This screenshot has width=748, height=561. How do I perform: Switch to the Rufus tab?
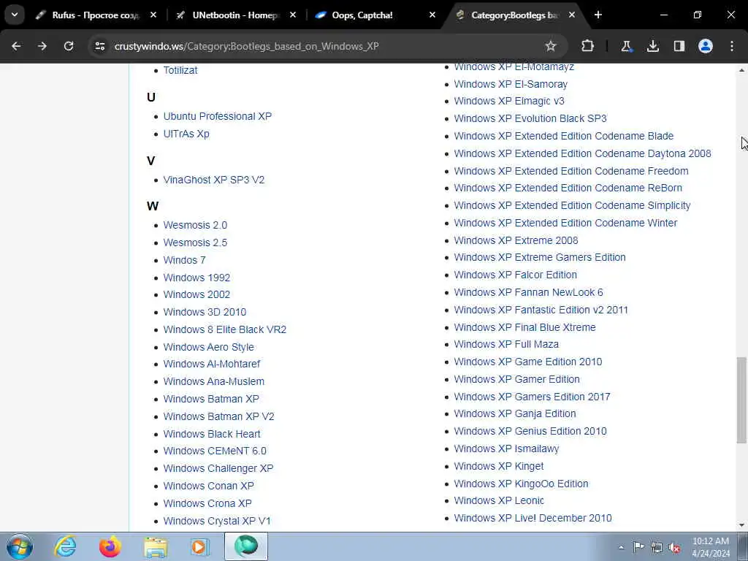click(96, 15)
